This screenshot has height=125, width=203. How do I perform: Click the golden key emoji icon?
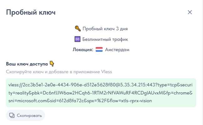[x=78, y=29]
